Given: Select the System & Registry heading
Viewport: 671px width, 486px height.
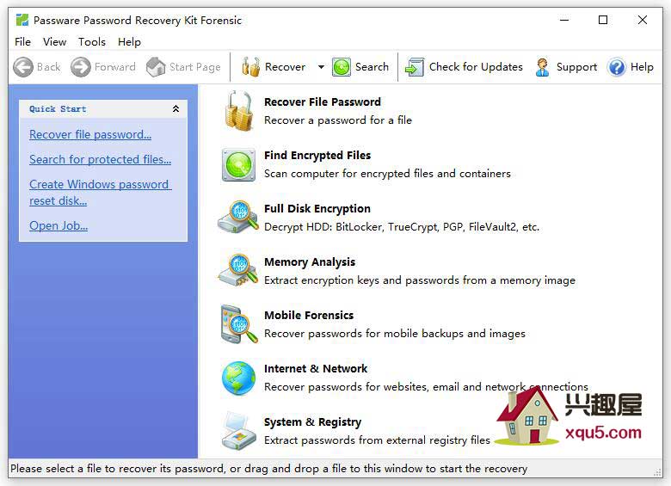Looking at the screenshot, I should [312, 422].
